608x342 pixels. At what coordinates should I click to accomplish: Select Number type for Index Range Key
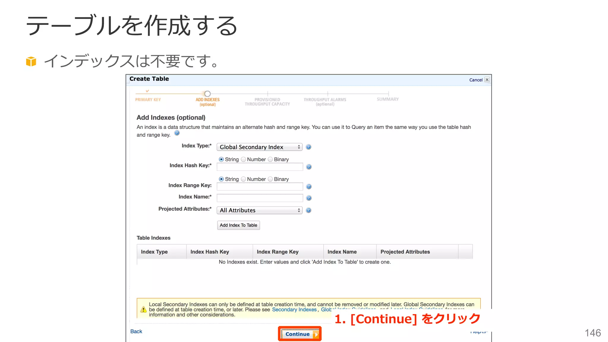[243, 179]
